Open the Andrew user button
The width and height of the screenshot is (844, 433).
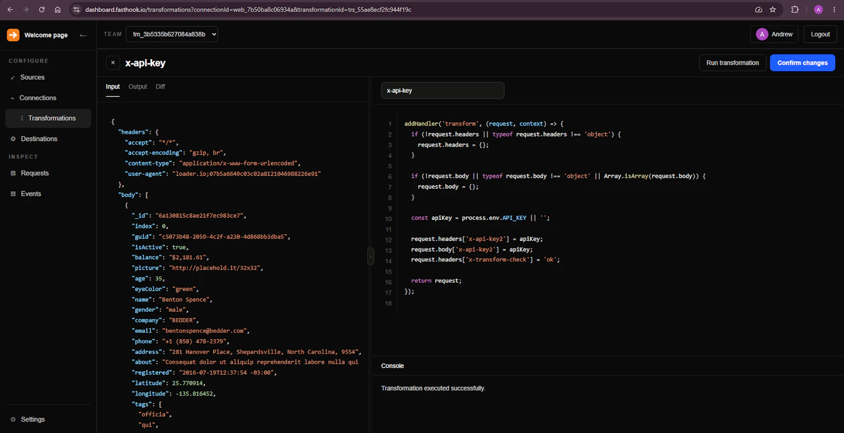point(774,34)
